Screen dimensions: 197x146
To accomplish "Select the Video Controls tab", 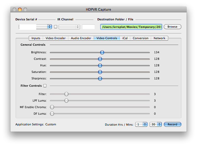I will [107, 38].
